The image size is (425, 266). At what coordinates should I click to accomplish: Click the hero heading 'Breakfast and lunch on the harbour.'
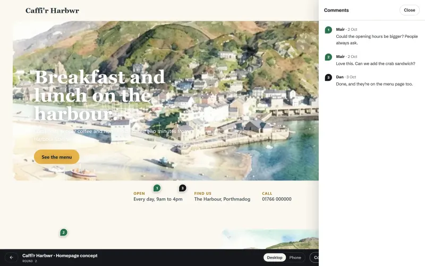pyautogui.click(x=99, y=95)
